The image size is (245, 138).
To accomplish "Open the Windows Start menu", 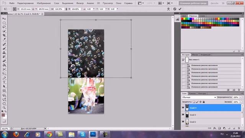I will coord(5,135).
